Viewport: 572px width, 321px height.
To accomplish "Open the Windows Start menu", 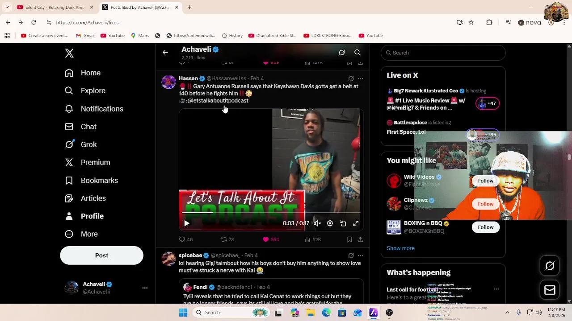I will click(183, 313).
